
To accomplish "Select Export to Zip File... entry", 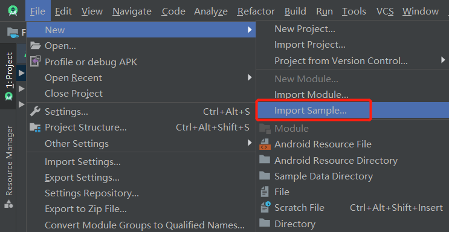I will [x=86, y=209].
